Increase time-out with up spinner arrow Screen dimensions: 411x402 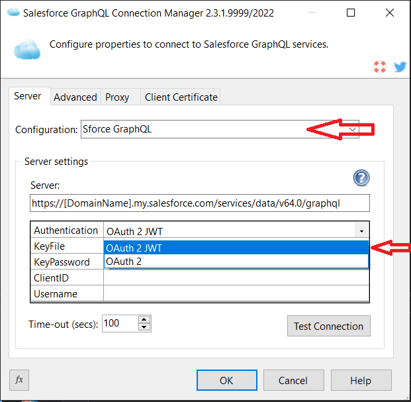(x=144, y=319)
